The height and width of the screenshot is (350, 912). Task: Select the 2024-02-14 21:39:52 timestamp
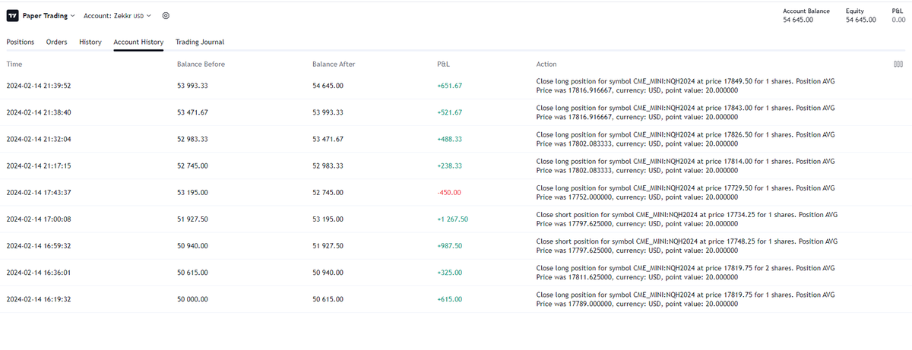click(38, 86)
